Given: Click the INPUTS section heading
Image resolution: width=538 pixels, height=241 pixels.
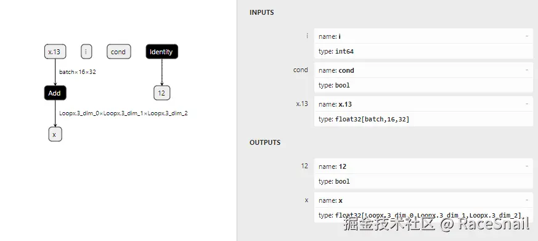Looking at the screenshot, I should pyautogui.click(x=261, y=12).
